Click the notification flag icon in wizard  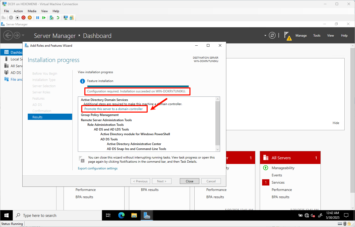click(x=82, y=159)
